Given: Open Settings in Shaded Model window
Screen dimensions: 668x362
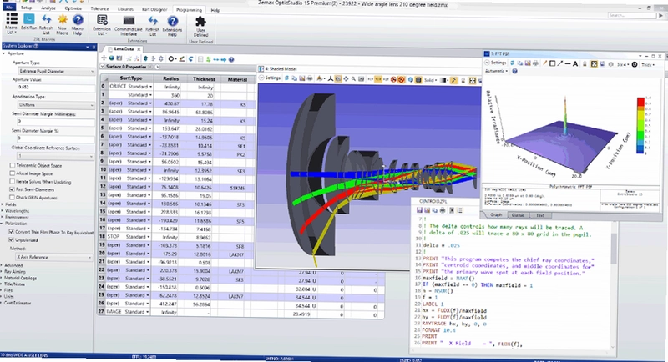Looking at the screenshot, I should pyautogui.click(x=270, y=78).
